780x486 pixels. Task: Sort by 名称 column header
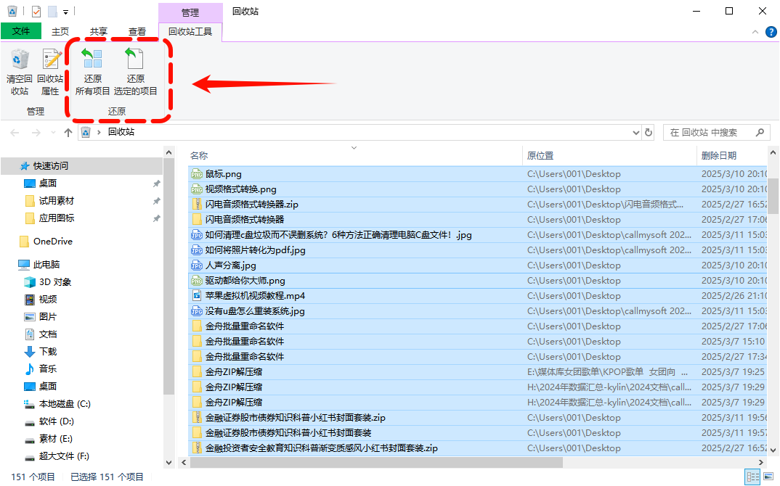(199, 155)
